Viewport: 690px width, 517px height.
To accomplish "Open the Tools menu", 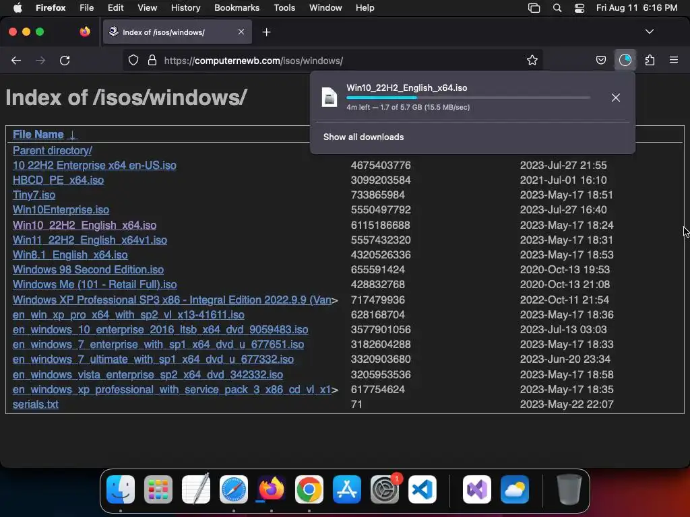I will pos(284,7).
